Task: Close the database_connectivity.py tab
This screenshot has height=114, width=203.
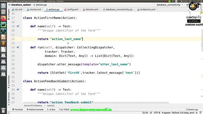Action: (134, 9)
